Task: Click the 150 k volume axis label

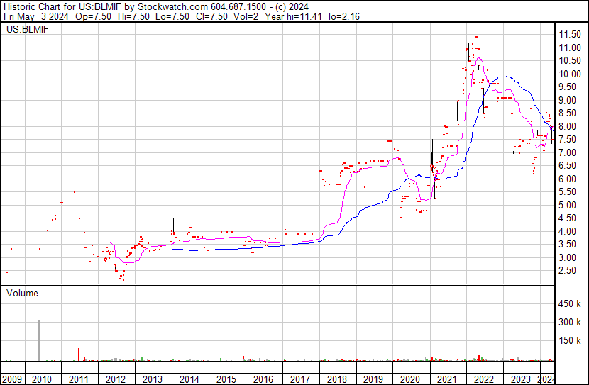Action: (x=570, y=341)
